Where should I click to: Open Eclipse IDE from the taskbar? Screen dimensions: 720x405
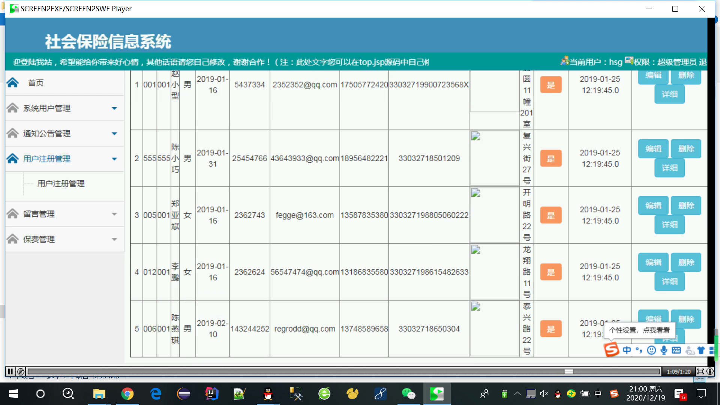pyautogui.click(x=184, y=394)
